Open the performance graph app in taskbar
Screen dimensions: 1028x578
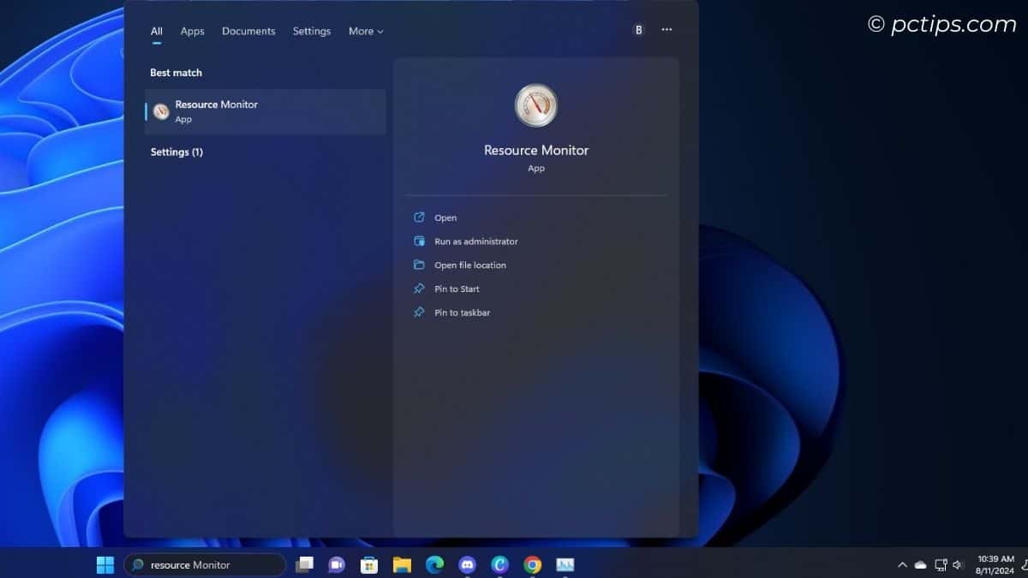tap(565, 565)
